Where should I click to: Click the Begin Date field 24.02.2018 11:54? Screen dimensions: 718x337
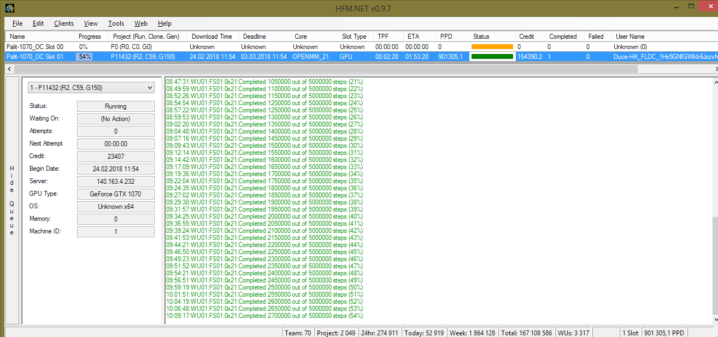(115, 169)
